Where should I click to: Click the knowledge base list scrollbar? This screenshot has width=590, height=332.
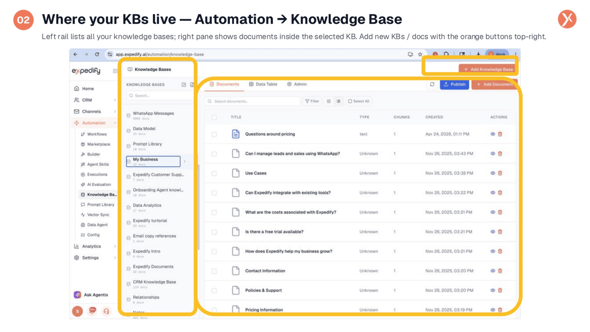[x=198, y=207]
